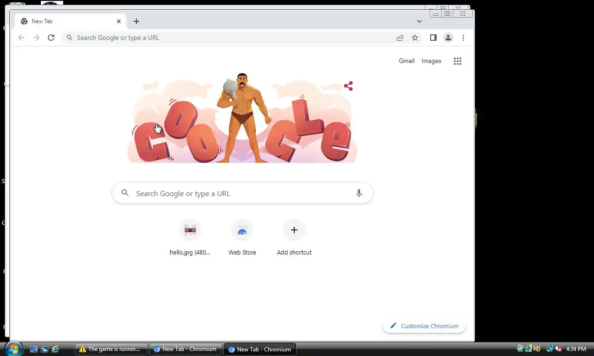The image size is (594, 356).
Task: Open the Google wrestler doodle
Action: coord(242,118)
